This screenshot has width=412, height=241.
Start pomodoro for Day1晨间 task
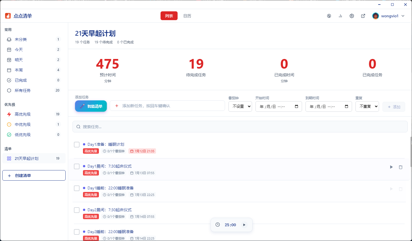pos(391,167)
